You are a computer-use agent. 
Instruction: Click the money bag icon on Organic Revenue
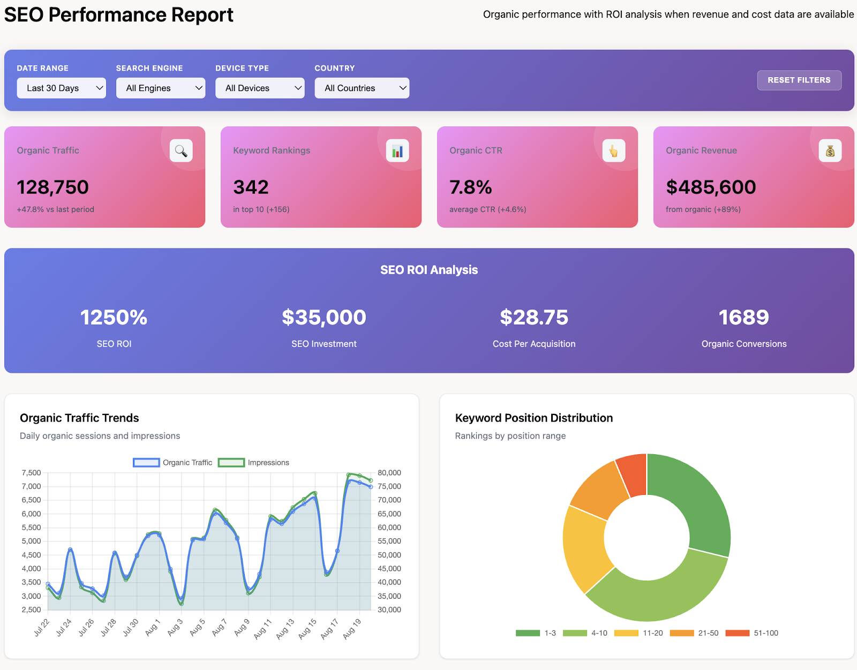[830, 151]
